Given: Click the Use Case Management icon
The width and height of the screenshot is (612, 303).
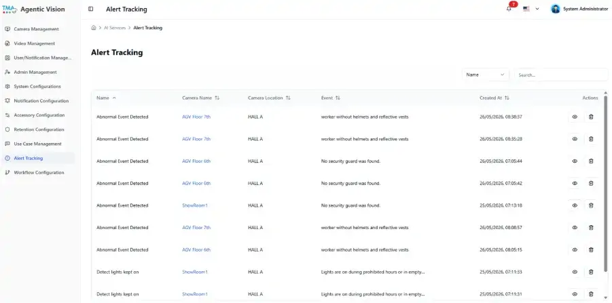Looking at the screenshot, I should click(7, 144).
